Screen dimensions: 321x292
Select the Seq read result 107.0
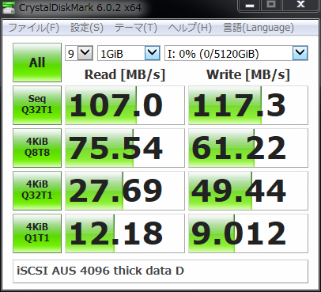[x=125, y=105]
